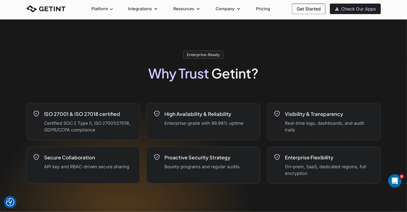The width and height of the screenshot is (407, 212).
Task: Open the cookie consent preferences icon
Action: point(10,202)
